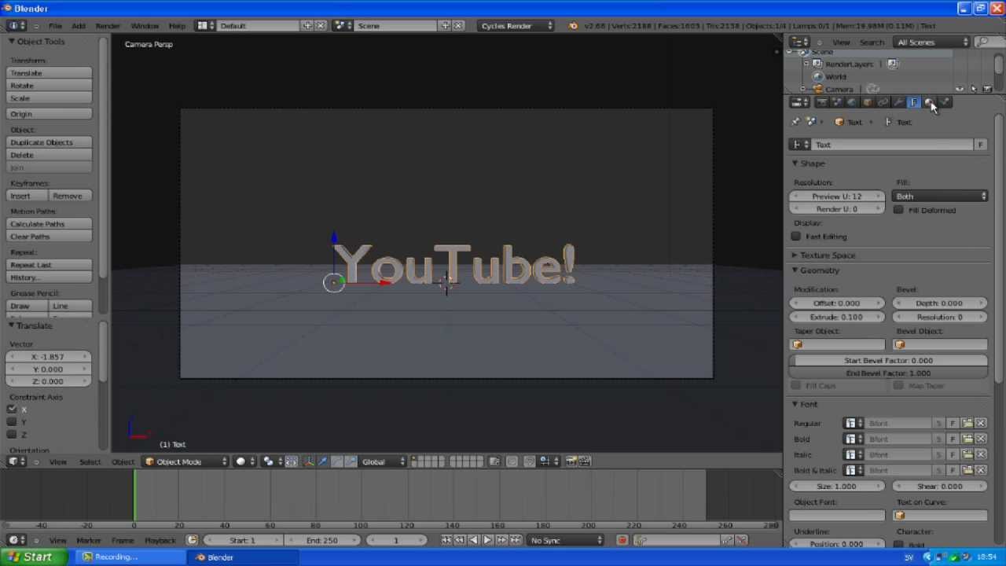Jump to the first frame

point(446,540)
